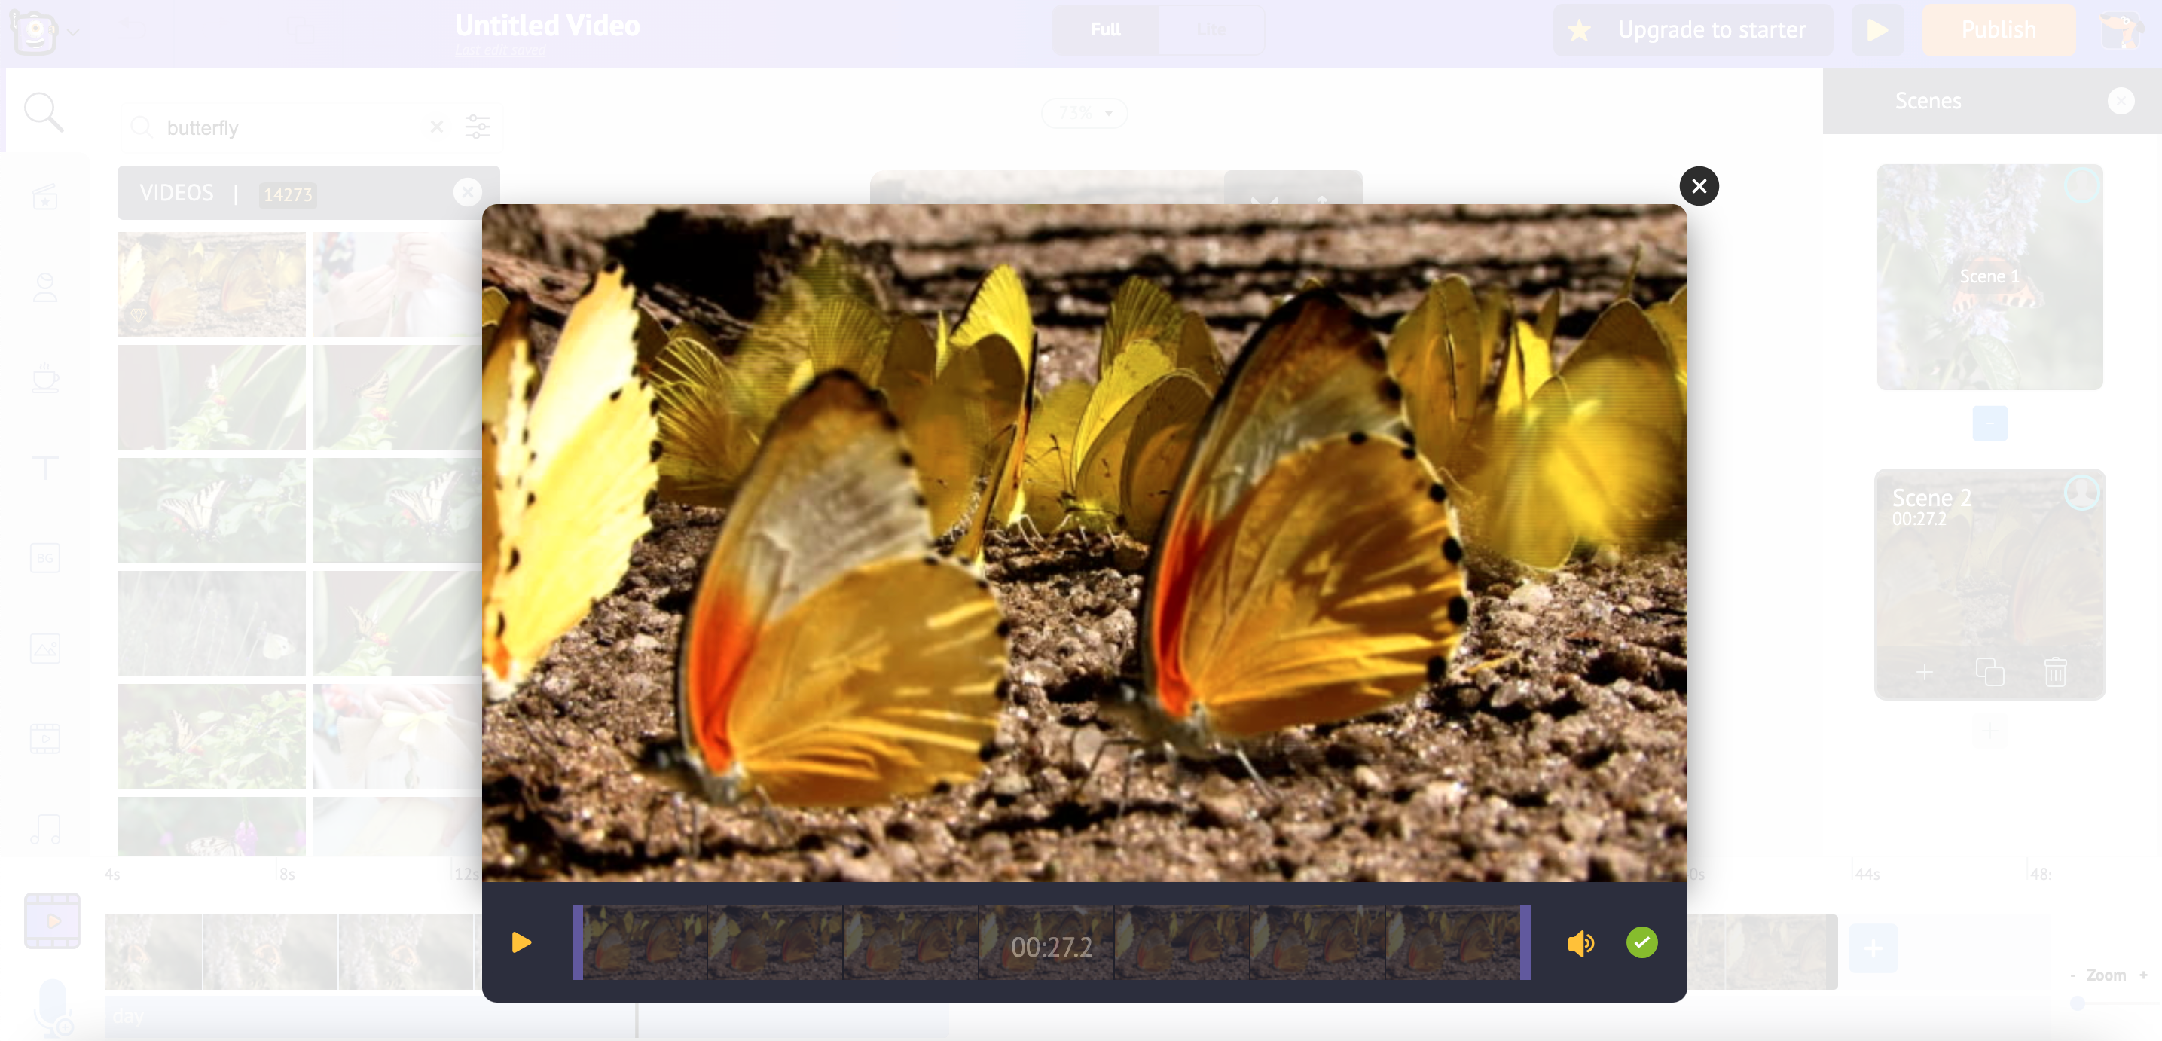Click the Publish button

click(1999, 29)
